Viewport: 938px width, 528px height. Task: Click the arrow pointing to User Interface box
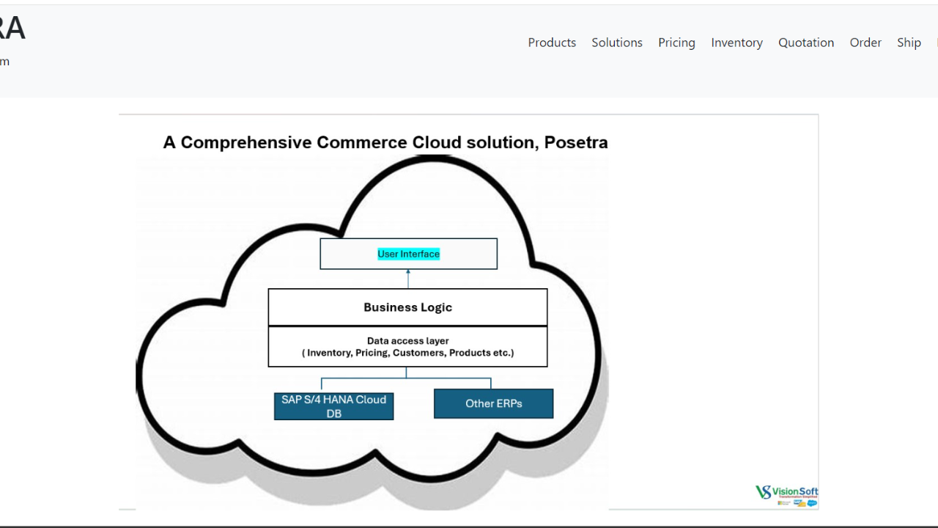[x=408, y=279]
